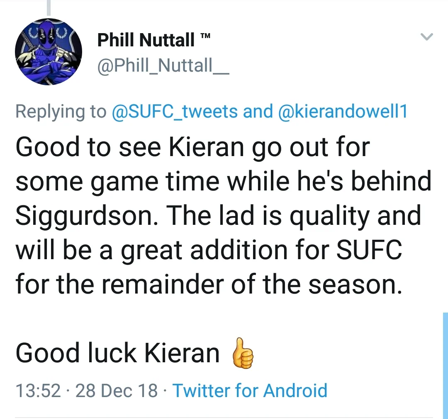Viewport: 448px width, 419px height.
Task: Click the thumbs up emoji
Action: [x=243, y=354]
